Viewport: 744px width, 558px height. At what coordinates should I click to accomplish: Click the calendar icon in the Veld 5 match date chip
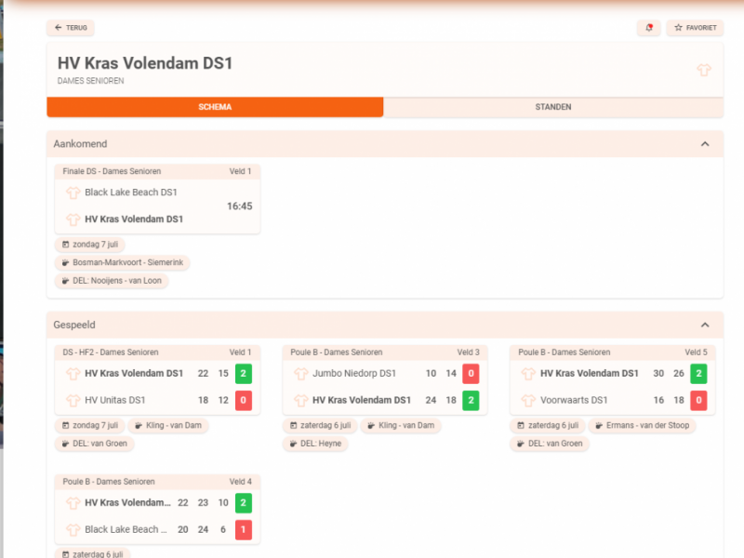click(x=521, y=425)
